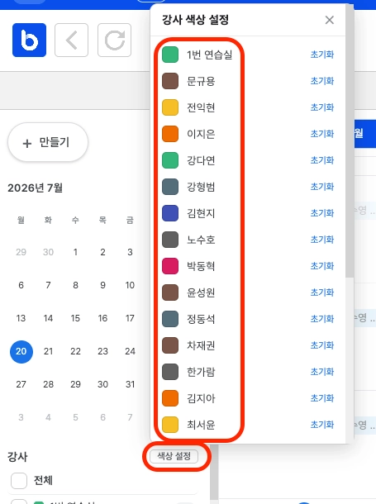Open the 색상 설정 button

pos(174,456)
